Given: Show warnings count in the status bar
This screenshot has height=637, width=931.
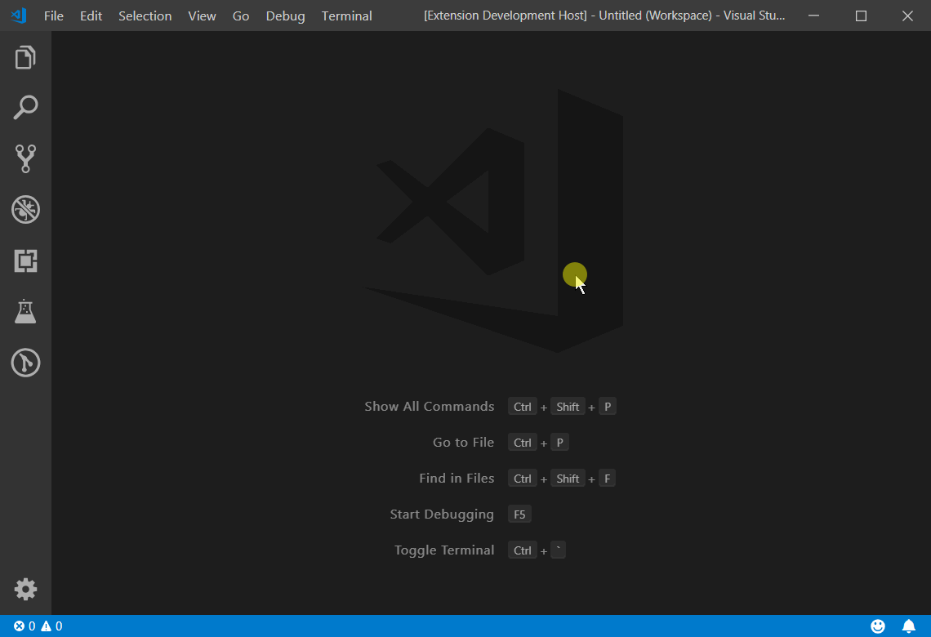Looking at the screenshot, I should click(x=51, y=626).
